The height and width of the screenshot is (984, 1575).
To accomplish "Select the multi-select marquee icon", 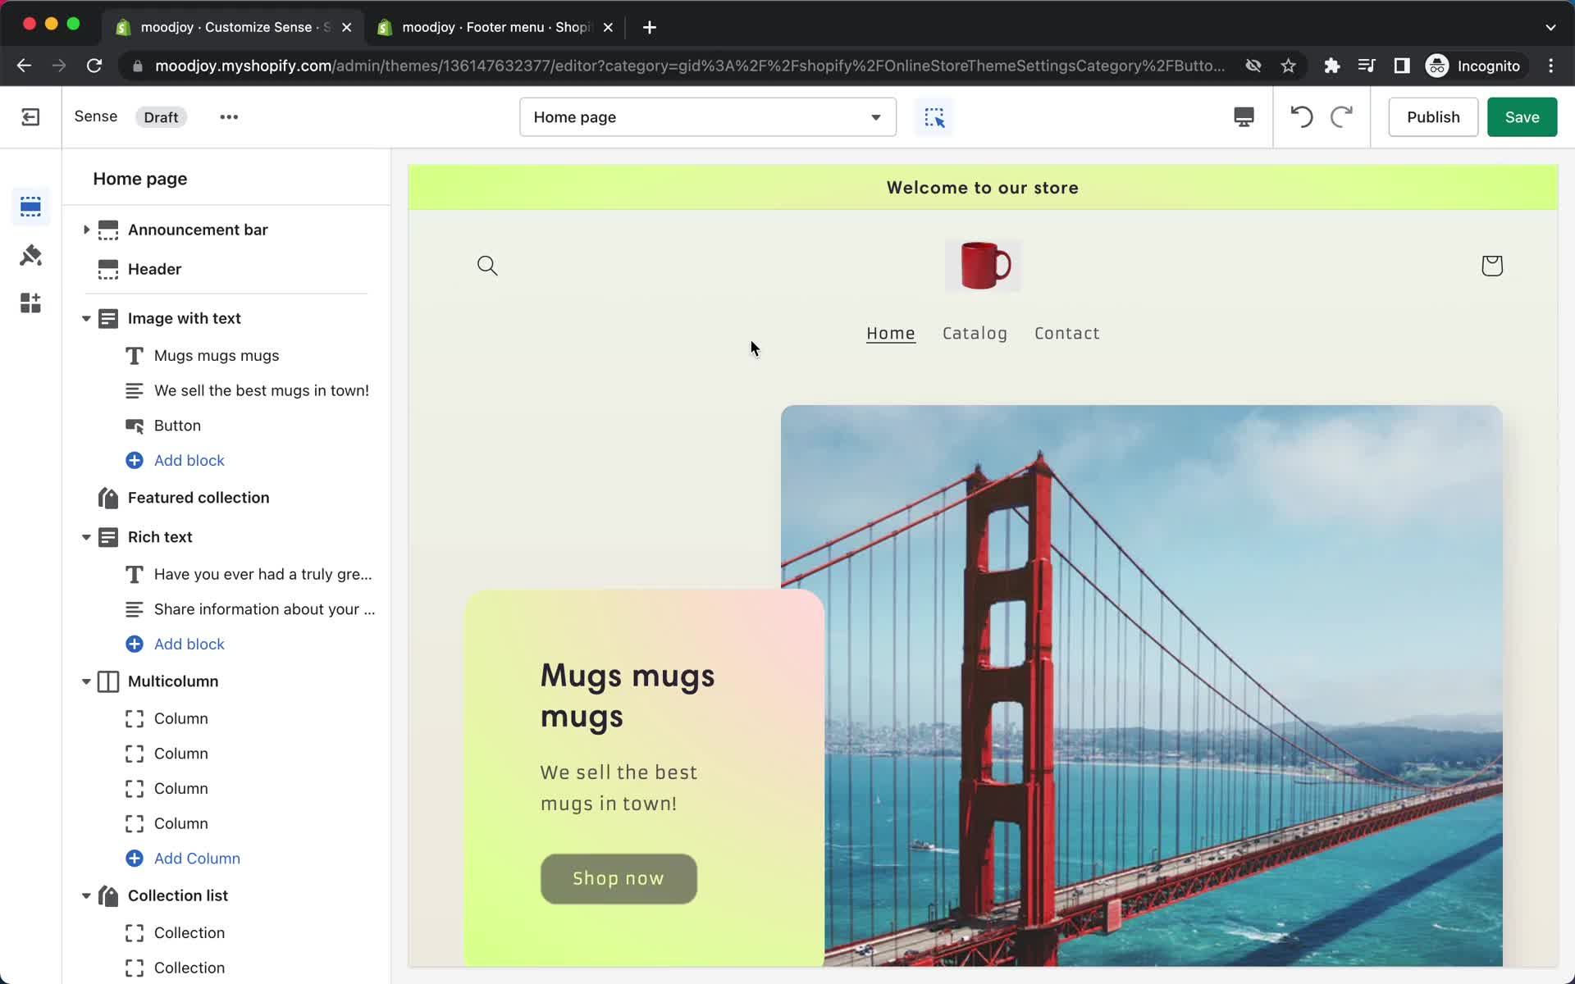I will coord(935,116).
